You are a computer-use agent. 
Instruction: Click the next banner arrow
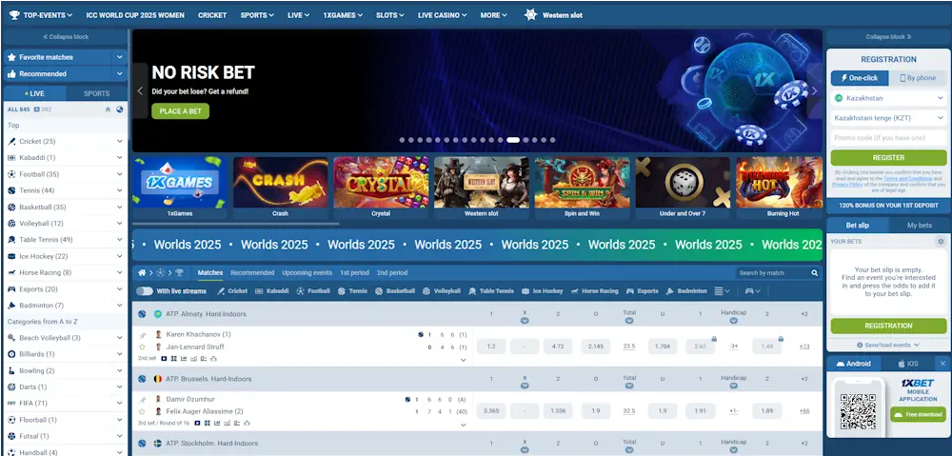[x=815, y=91]
